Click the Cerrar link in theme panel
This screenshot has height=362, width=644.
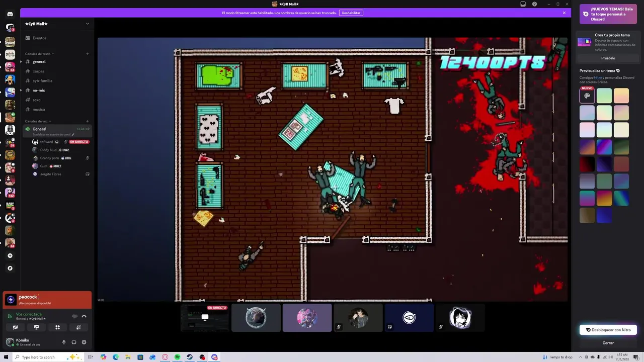608,343
